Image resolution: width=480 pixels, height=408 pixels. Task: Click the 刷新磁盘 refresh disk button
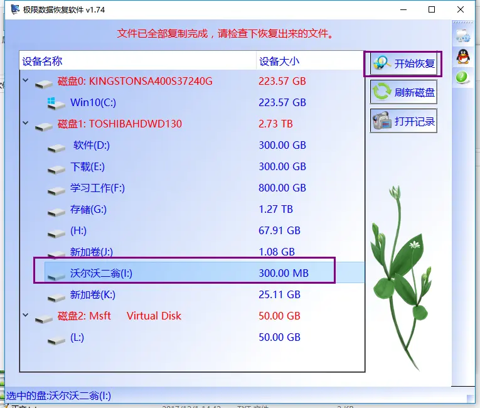pyautogui.click(x=403, y=92)
